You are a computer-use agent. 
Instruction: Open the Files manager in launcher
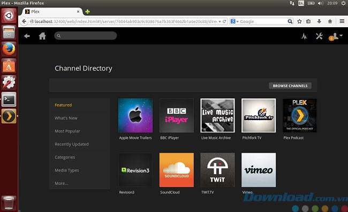click(x=9, y=32)
